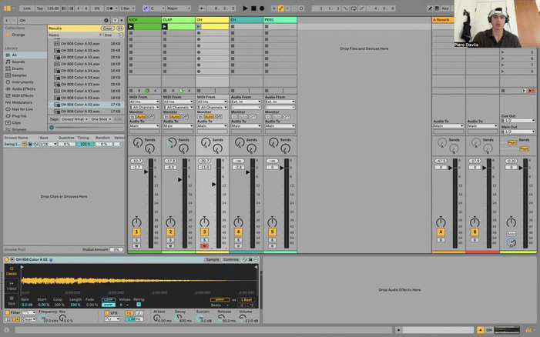
Task: Open Cue Out dropdown on main track
Action: (518, 121)
